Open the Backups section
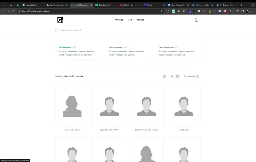This screenshot has height=162, width=256. pos(140,20)
